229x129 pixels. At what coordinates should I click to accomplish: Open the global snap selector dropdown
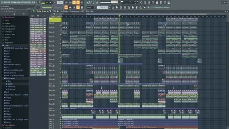click(x=90, y=7)
